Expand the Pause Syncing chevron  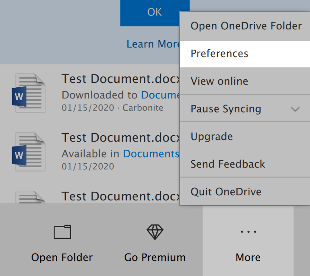pos(295,109)
